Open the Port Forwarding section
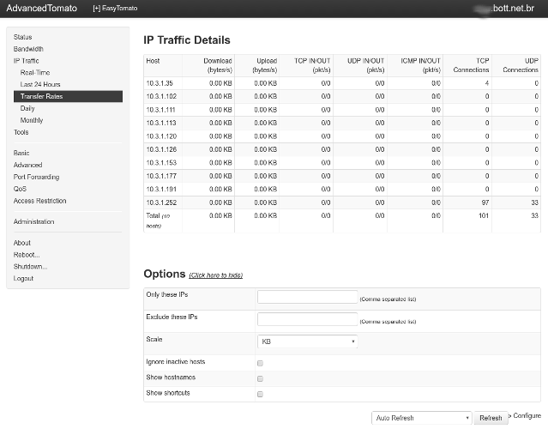Viewport: 548px width, 429px height. pyautogui.click(x=36, y=177)
